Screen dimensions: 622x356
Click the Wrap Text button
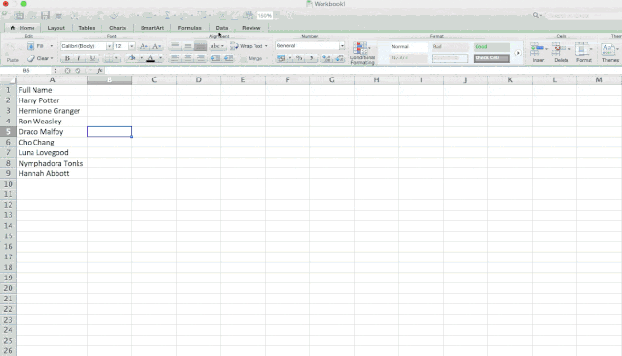click(249, 46)
